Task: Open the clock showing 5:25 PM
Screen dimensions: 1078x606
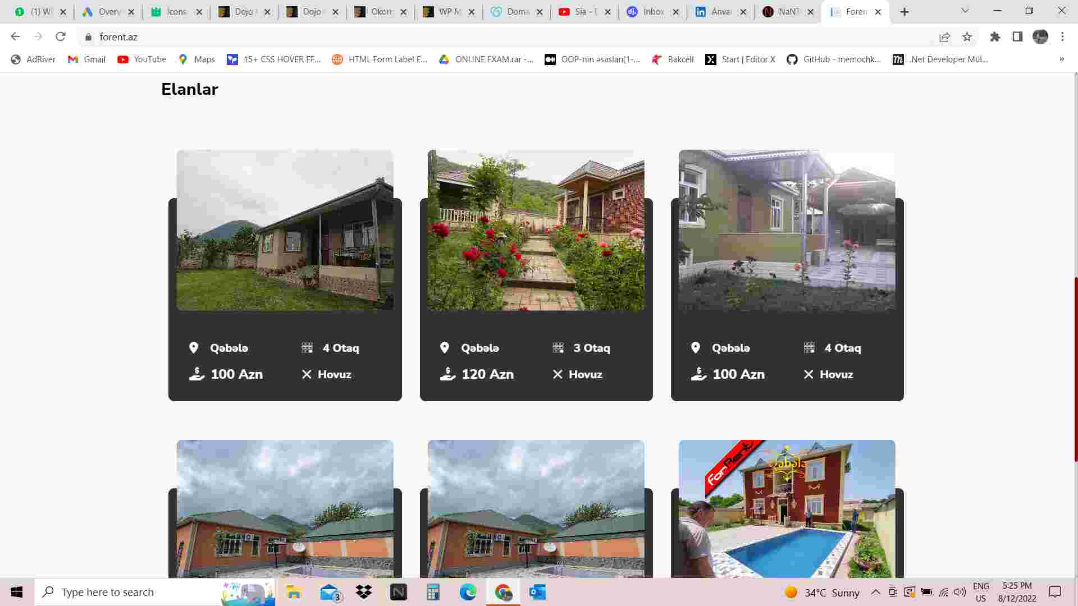Action: [1017, 592]
